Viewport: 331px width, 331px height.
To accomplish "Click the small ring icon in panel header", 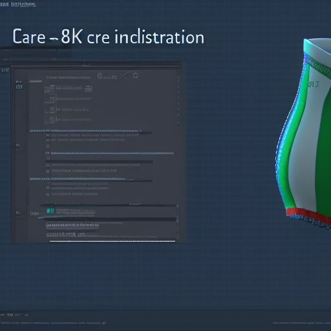I will click(135, 76).
